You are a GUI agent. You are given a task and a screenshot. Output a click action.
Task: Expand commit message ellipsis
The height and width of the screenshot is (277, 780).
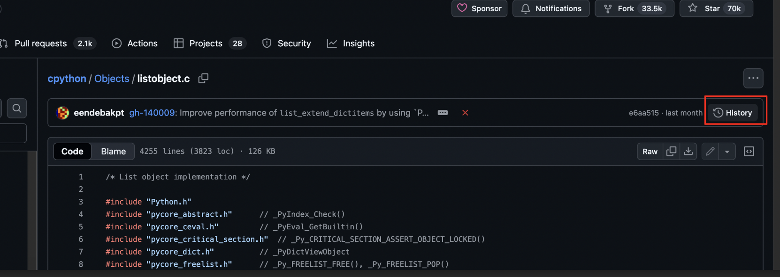(443, 113)
